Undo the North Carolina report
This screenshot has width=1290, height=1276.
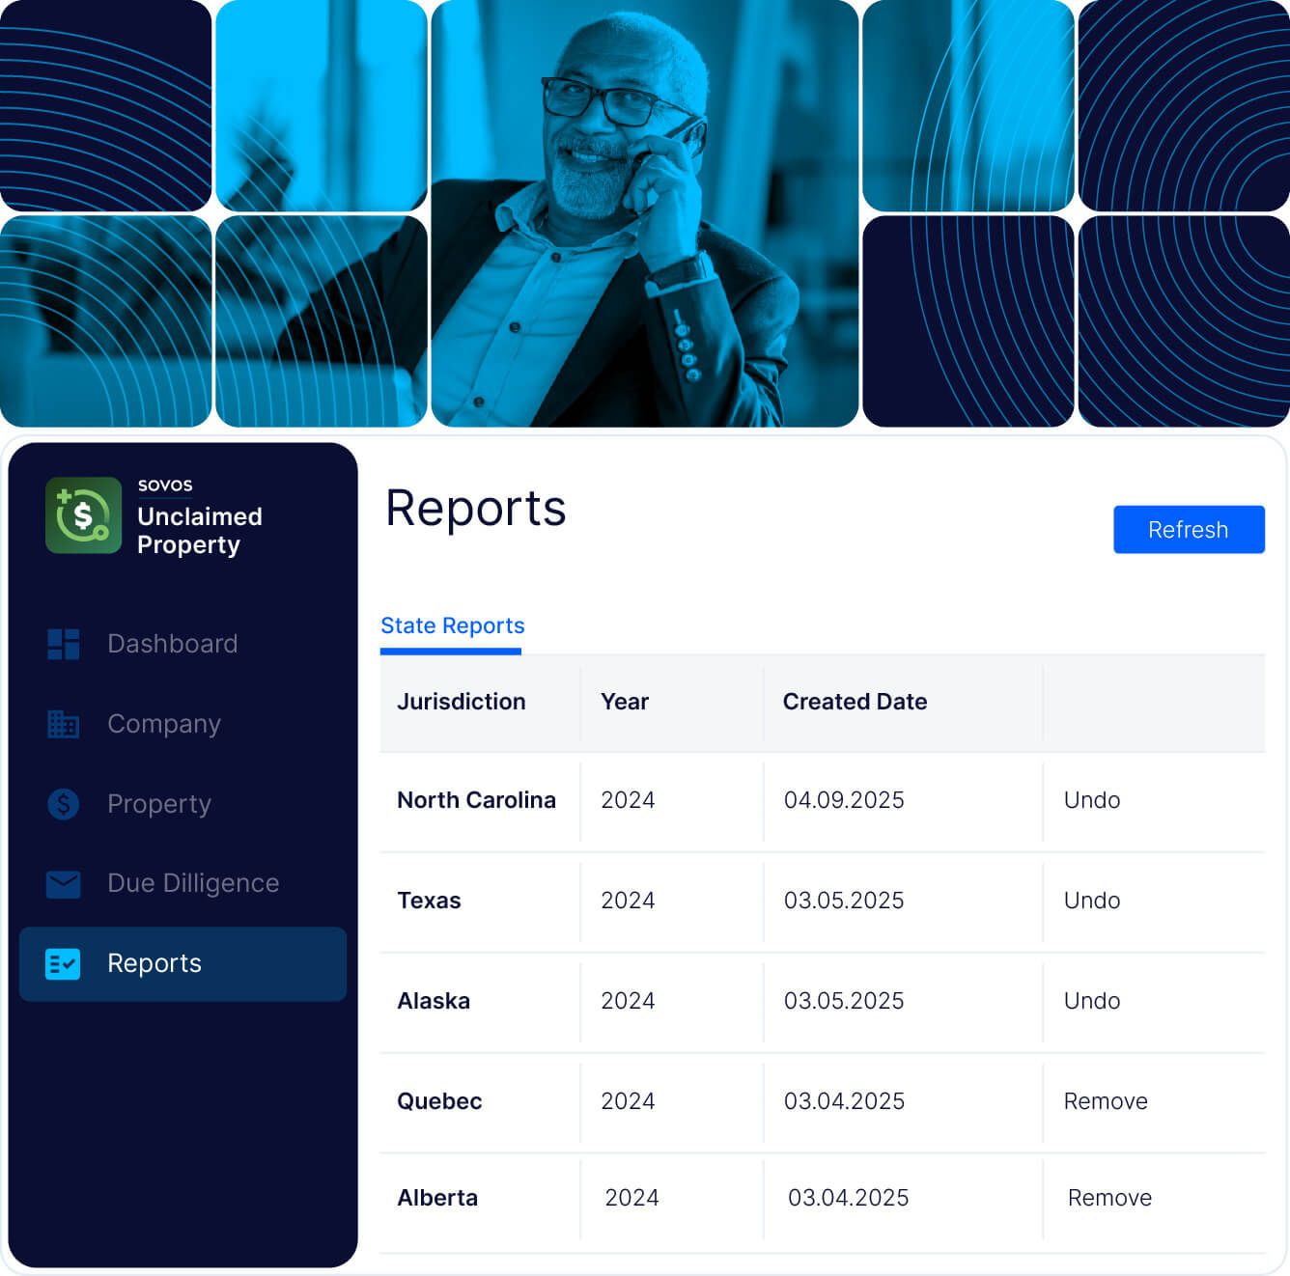coord(1091,800)
